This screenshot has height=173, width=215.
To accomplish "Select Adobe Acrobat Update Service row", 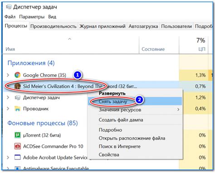I will (55, 158).
